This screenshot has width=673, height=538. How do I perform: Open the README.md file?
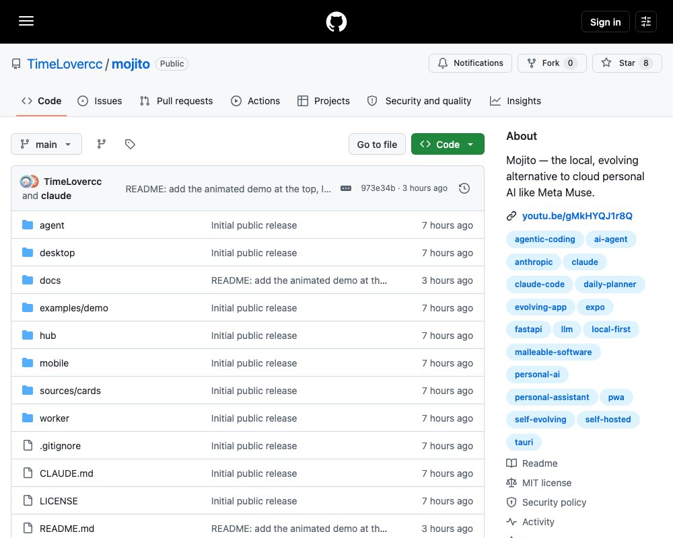(x=67, y=529)
